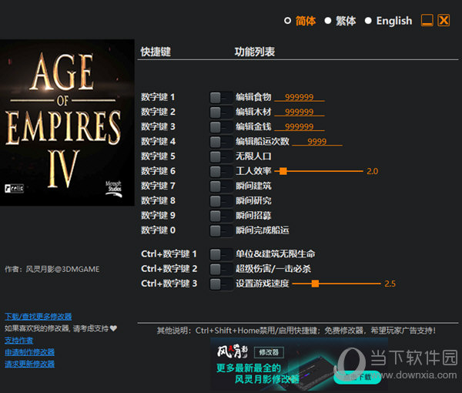The height and width of the screenshot is (393, 462).
Task: Switch language to English radio button
Action: tap(368, 21)
